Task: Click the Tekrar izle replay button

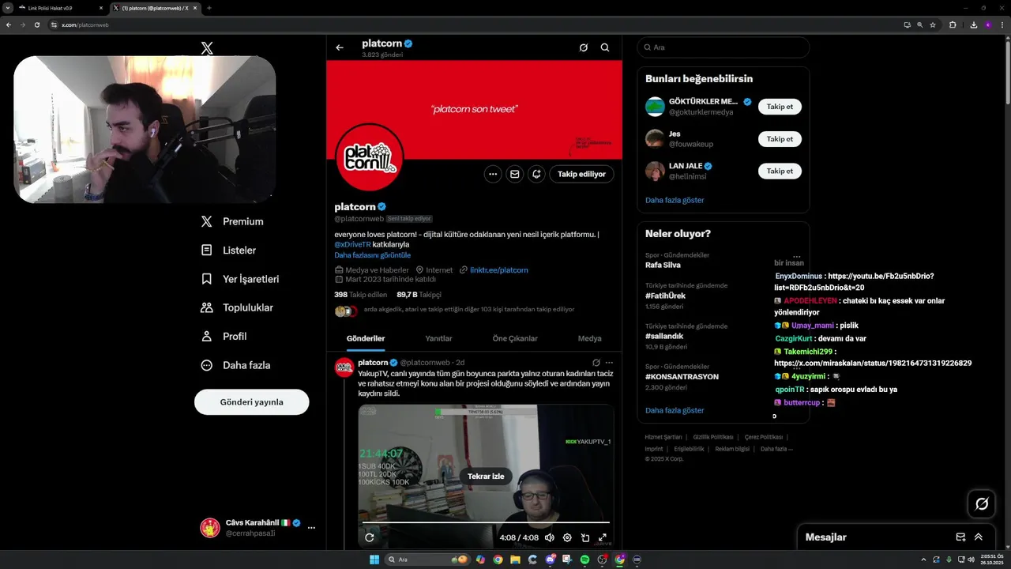Action: click(486, 477)
